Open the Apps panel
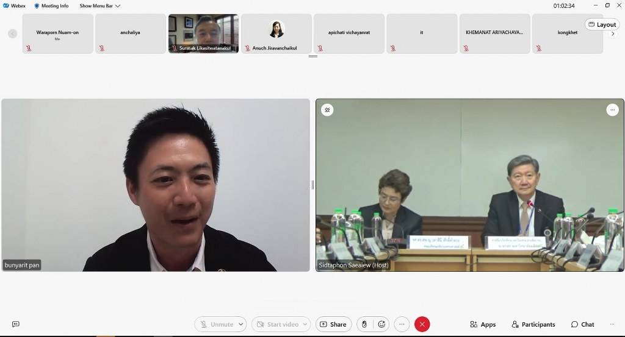 (x=483, y=324)
